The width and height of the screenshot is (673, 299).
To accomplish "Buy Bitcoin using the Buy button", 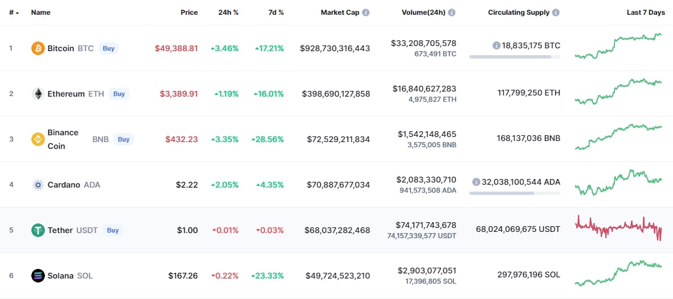I will [x=109, y=48].
